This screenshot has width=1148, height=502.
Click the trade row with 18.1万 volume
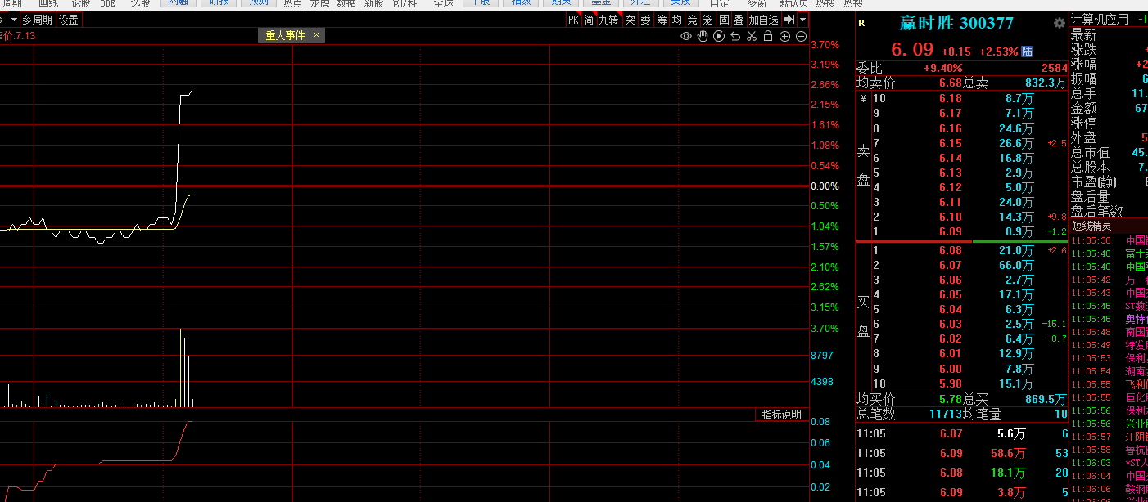click(x=962, y=473)
